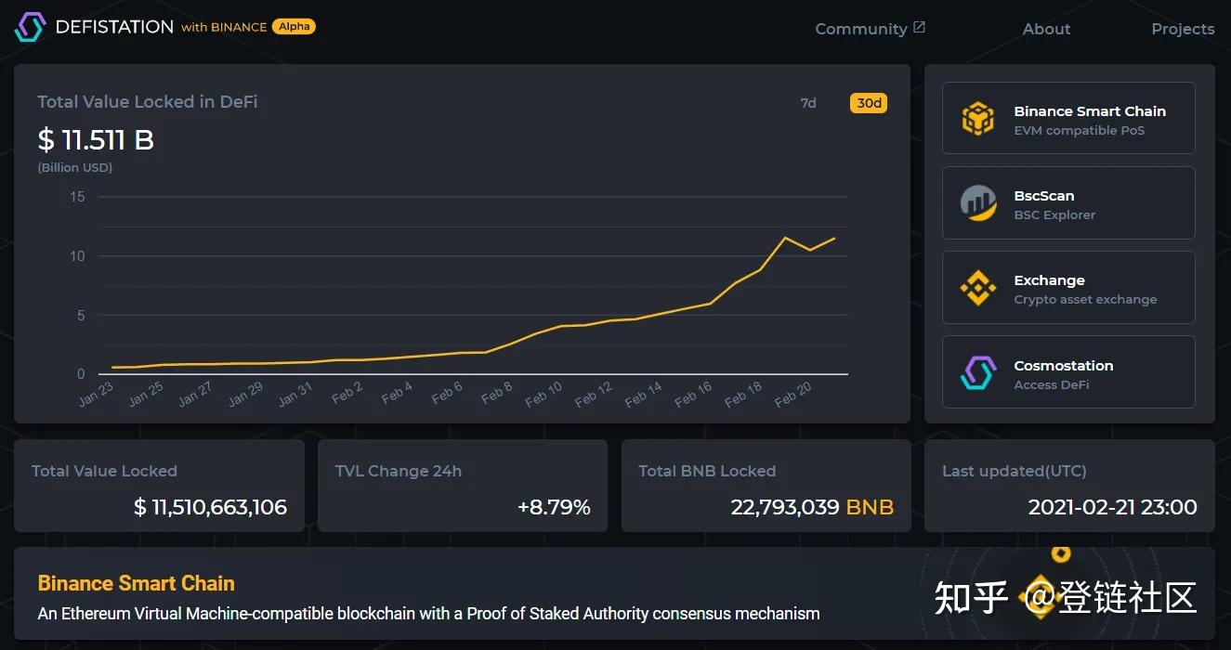The image size is (1231, 650).
Task: Go to the Projects page
Action: 1183,29
